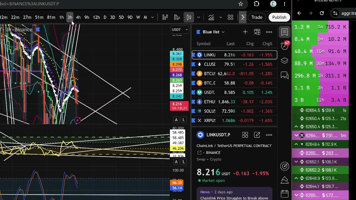
Task: Open advanced view table icon in watchlist
Action: click(x=257, y=32)
